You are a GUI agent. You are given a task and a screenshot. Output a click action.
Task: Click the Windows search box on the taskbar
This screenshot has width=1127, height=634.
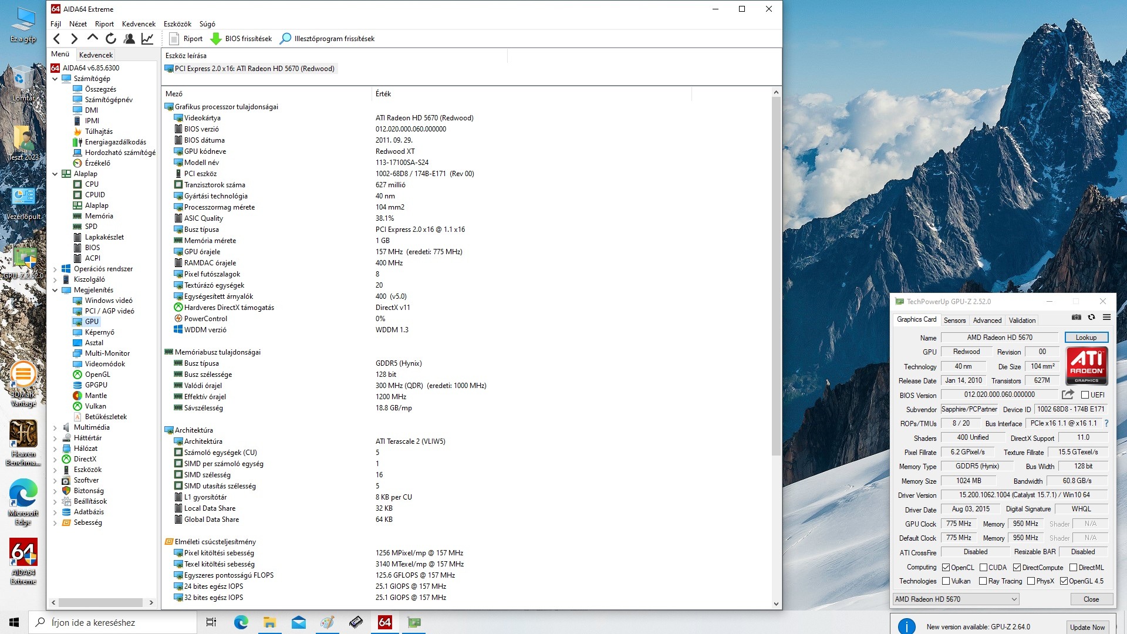tap(113, 622)
